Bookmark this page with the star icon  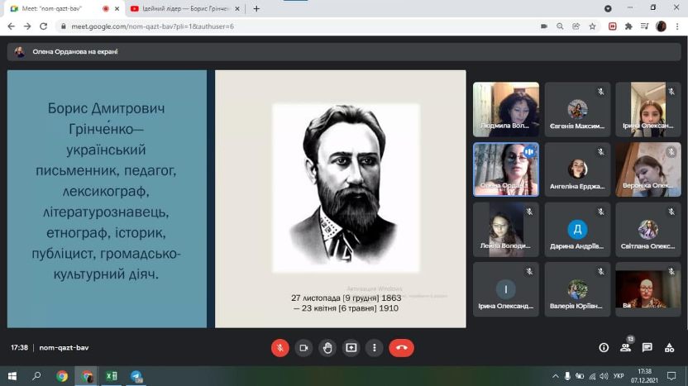click(592, 26)
